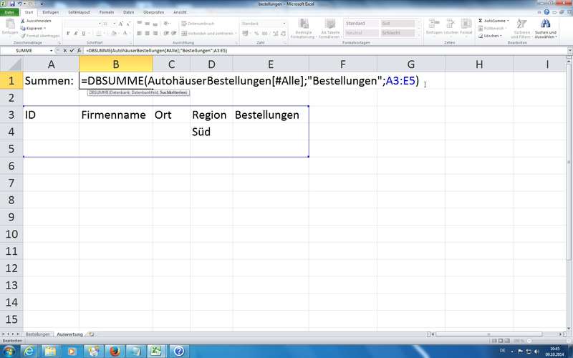This screenshot has height=358, width=573.
Task: Insert a new worksheet using the tab icon
Action: click(x=92, y=334)
